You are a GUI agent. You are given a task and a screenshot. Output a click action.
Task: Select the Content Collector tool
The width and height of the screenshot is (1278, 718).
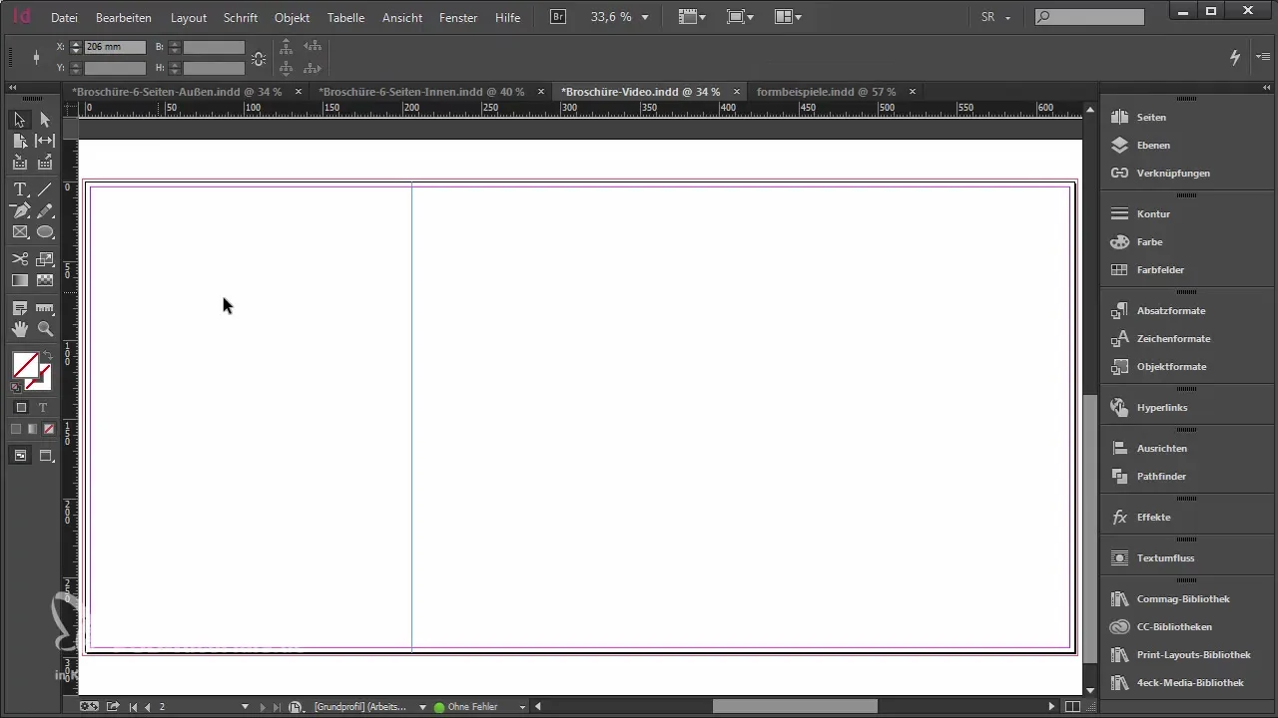[x=20, y=163]
